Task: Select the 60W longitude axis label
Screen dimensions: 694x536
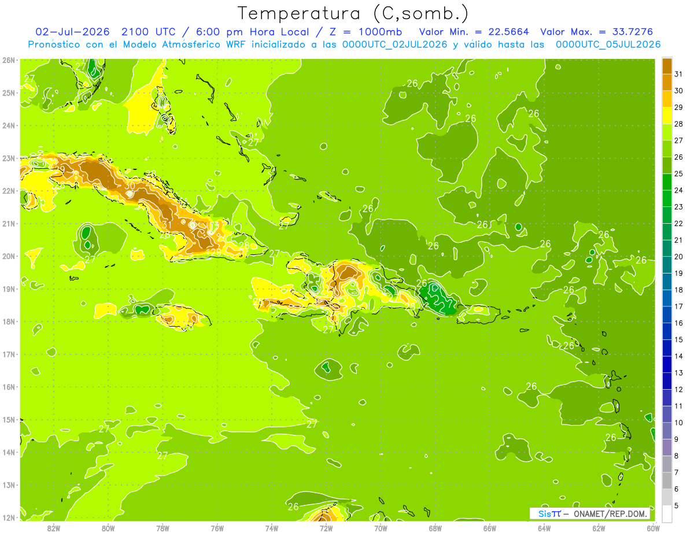Action: pos(654,528)
